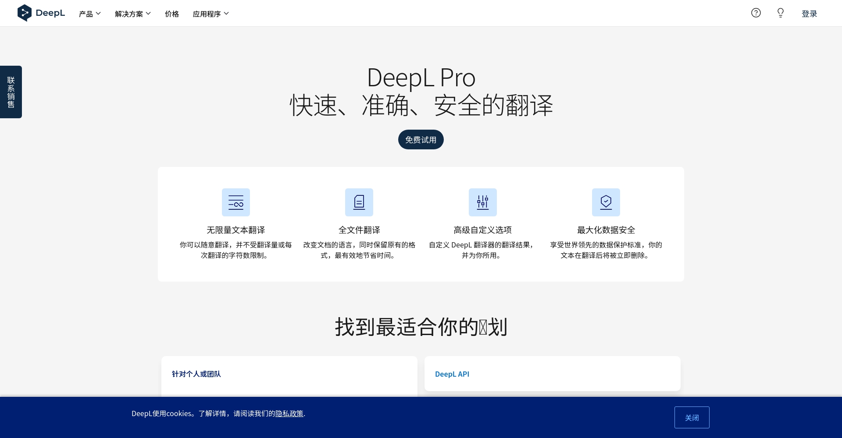Click the lightbulb tips icon
The height and width of the screenshot is (438, 842).
pyautogui.click(x=780, y=13)
